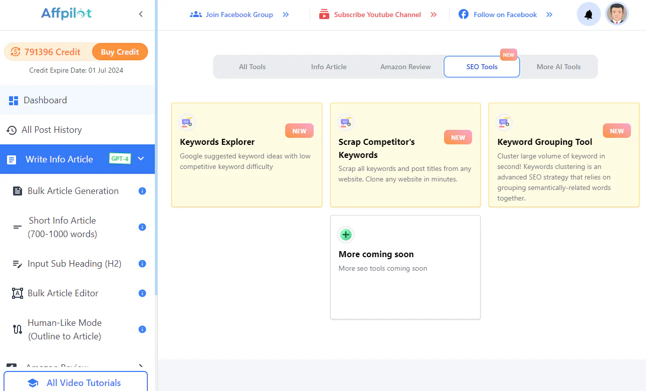Click Join Facebook Group link

[x=239, y=15]
